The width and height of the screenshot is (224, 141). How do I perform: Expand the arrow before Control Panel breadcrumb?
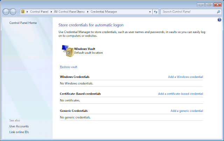[x=27, y=12]
